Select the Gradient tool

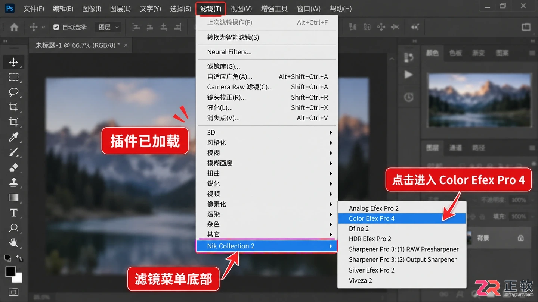coord(13,197)
